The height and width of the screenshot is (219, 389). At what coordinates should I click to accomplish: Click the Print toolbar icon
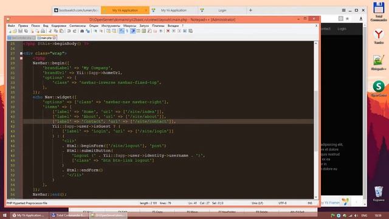(43, 31)
